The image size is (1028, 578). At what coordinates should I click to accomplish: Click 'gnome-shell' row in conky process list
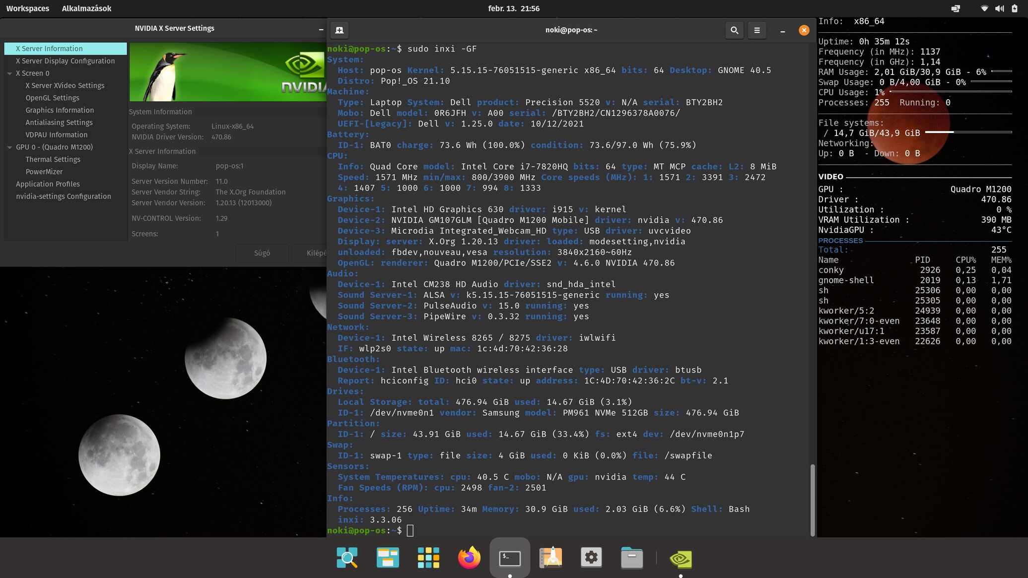pyautogui.click(x=915, y=280)
